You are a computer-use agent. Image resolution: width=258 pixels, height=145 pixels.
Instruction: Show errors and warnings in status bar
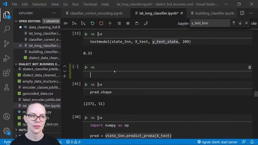73,142
